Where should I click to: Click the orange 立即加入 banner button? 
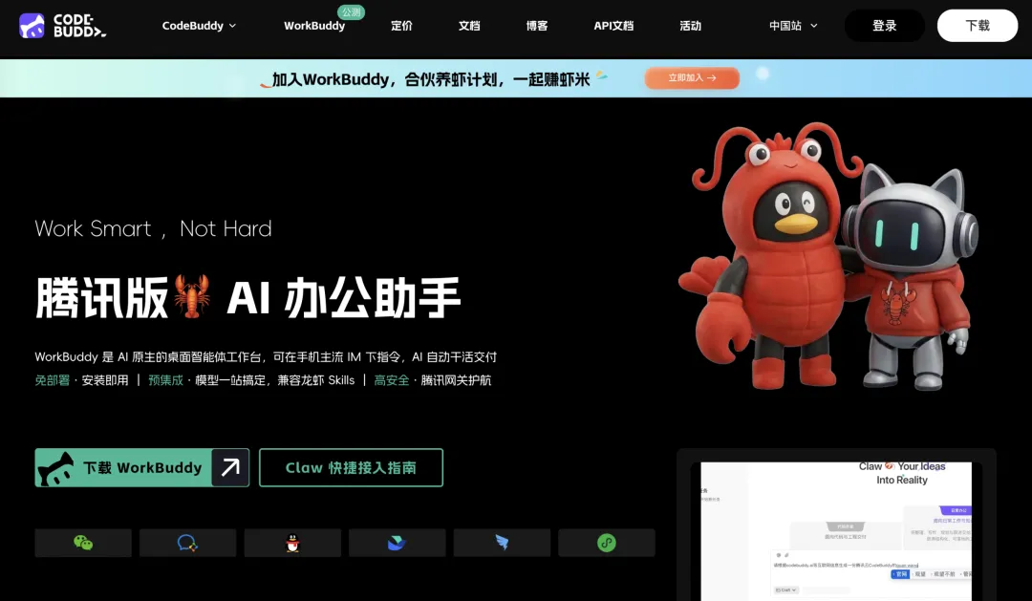click(x=692, y=77)
